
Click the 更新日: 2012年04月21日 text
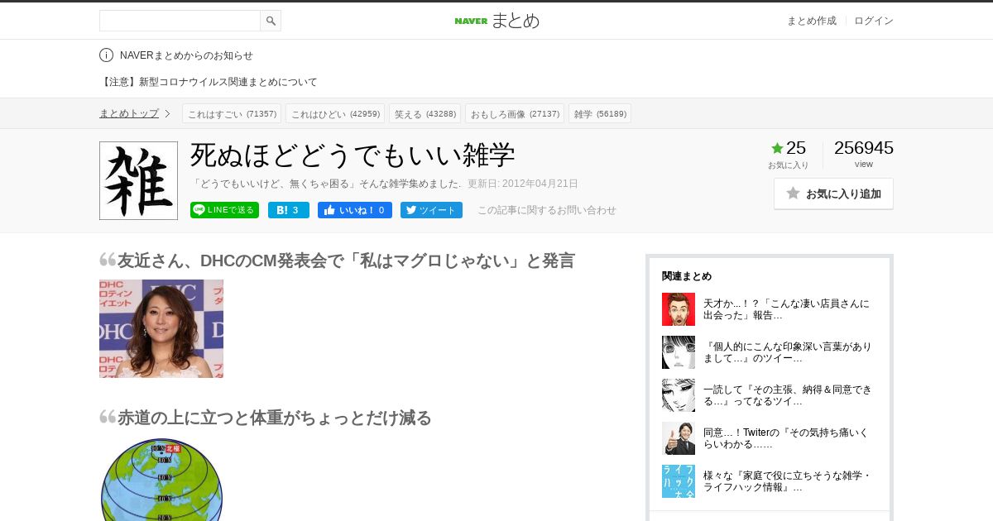point(523,184)
